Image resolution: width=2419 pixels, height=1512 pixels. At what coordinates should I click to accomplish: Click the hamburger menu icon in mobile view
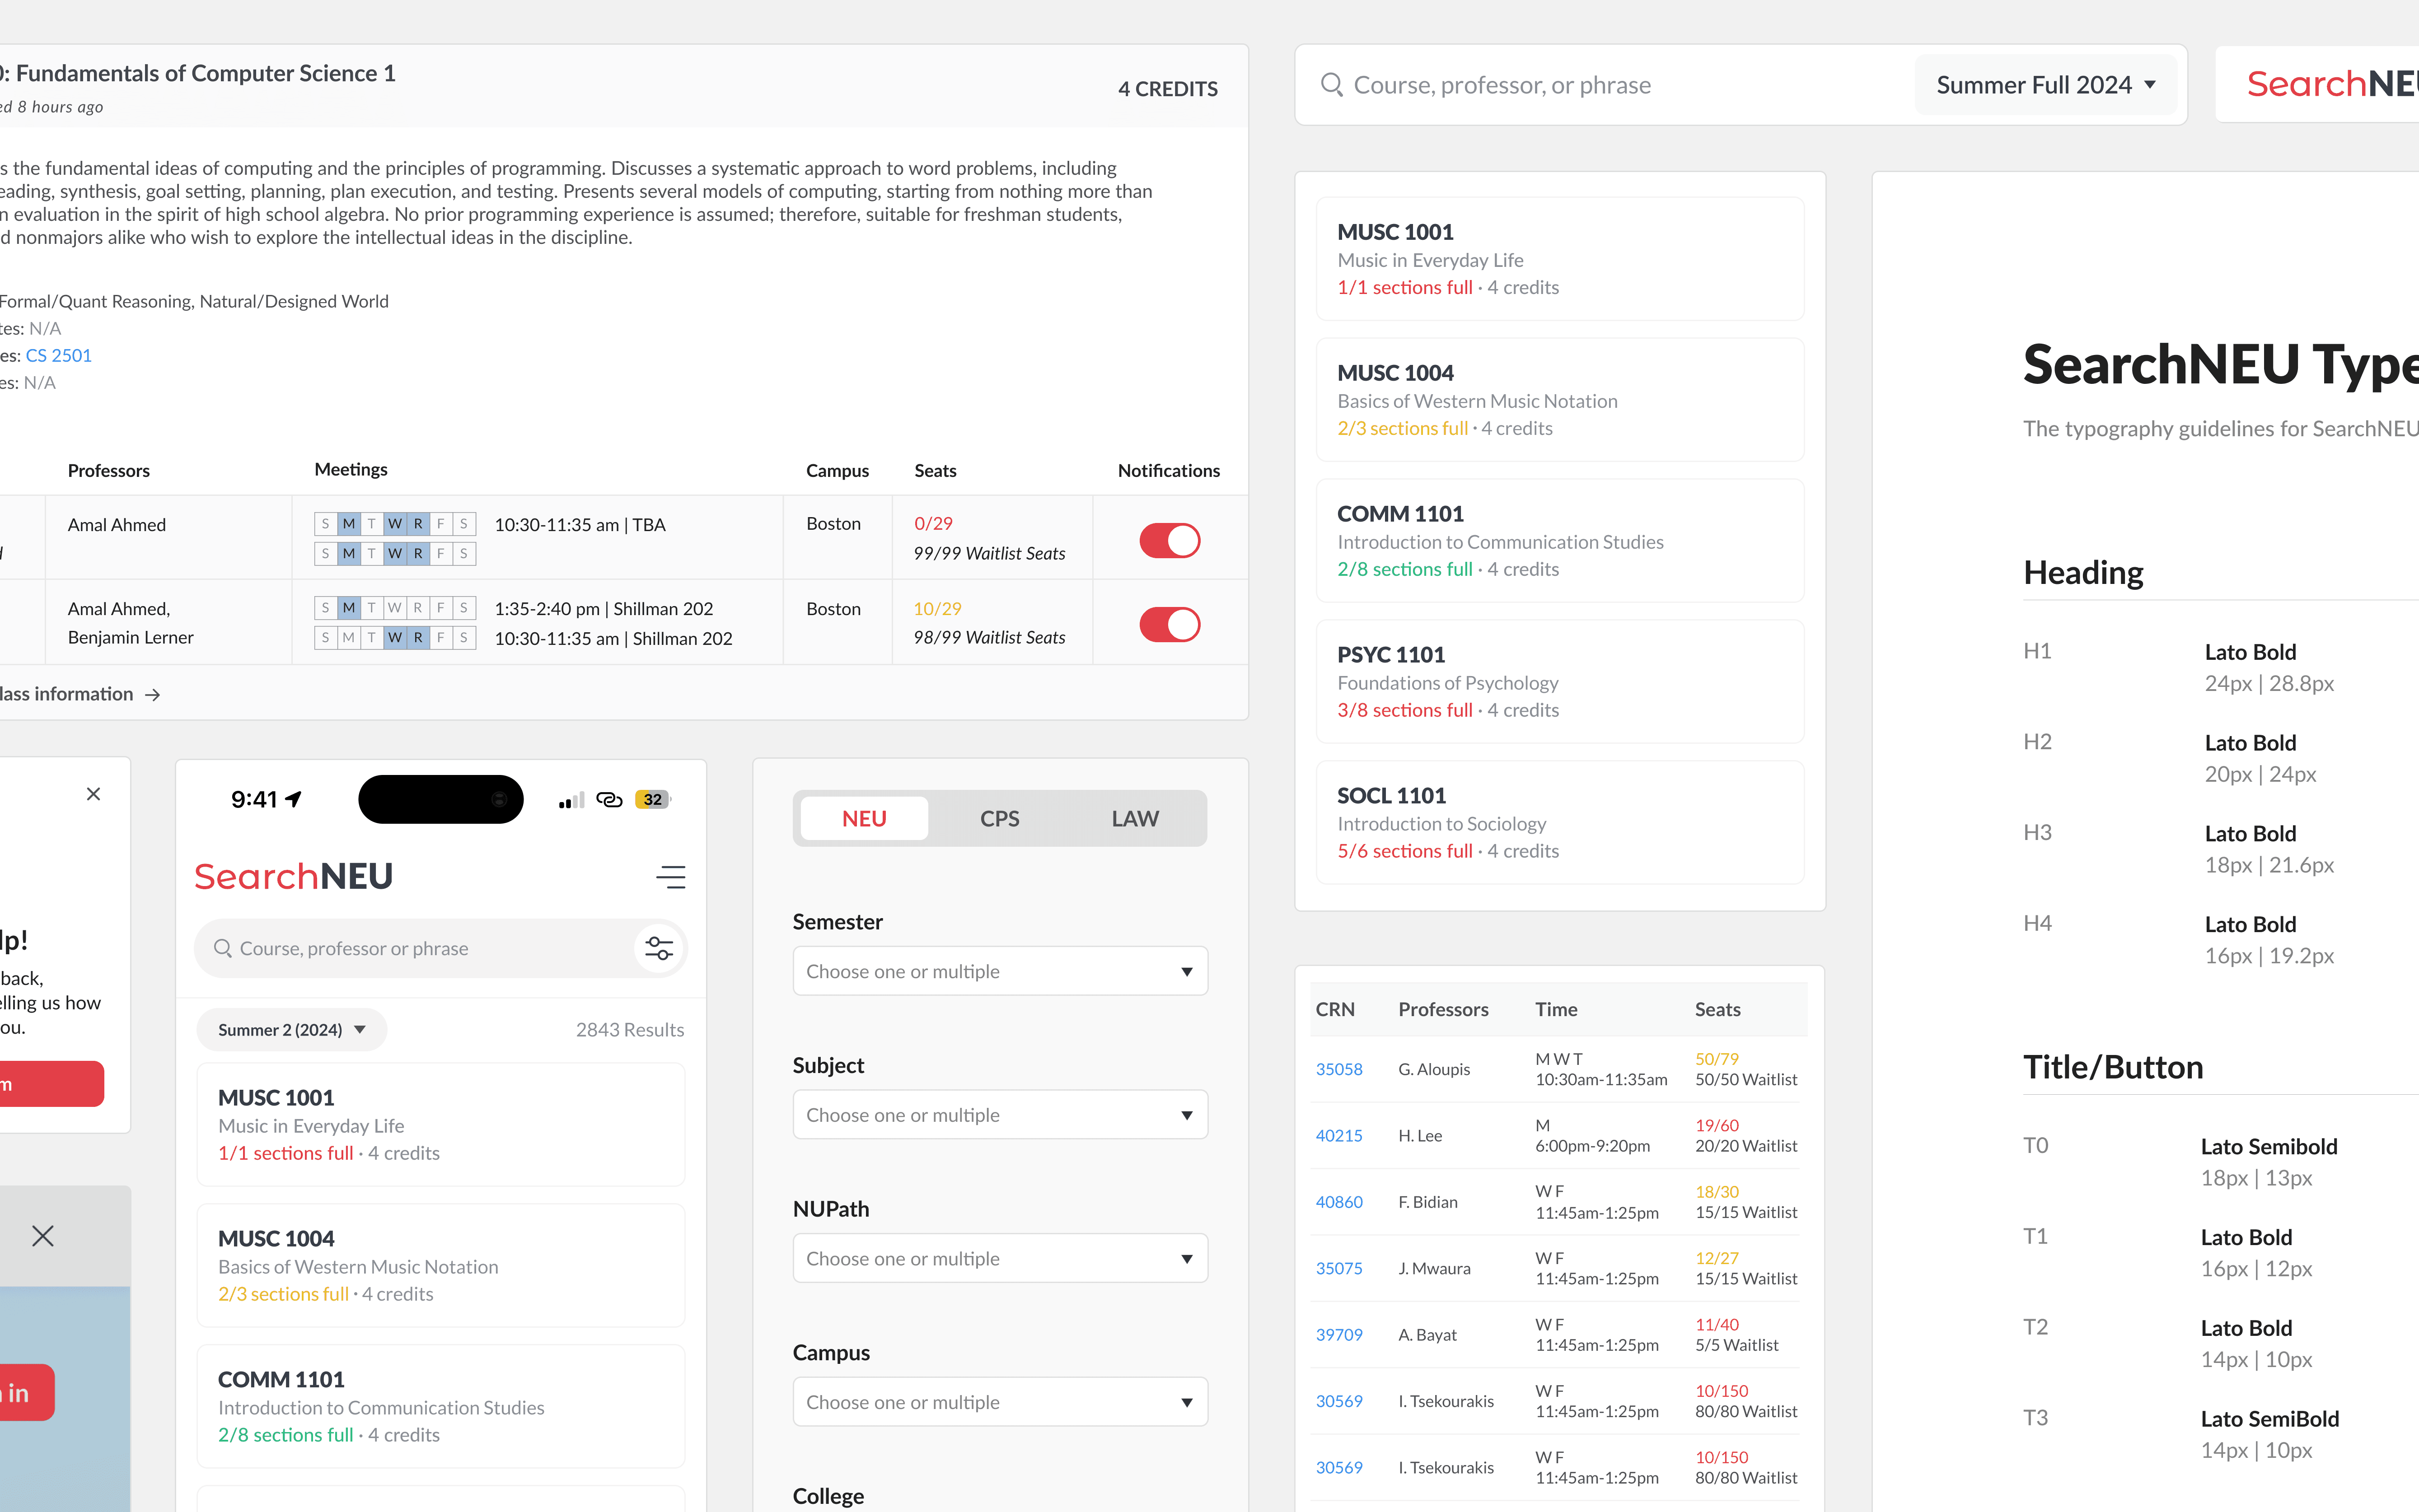click(x=670, y=877)
